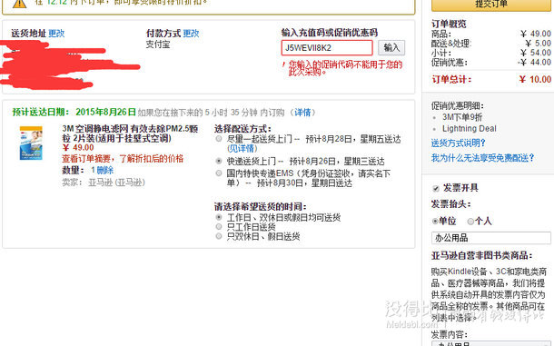Open the 详情 delivery details link
The width and height of the screenshot is (554, 346).
click(302, 113)
